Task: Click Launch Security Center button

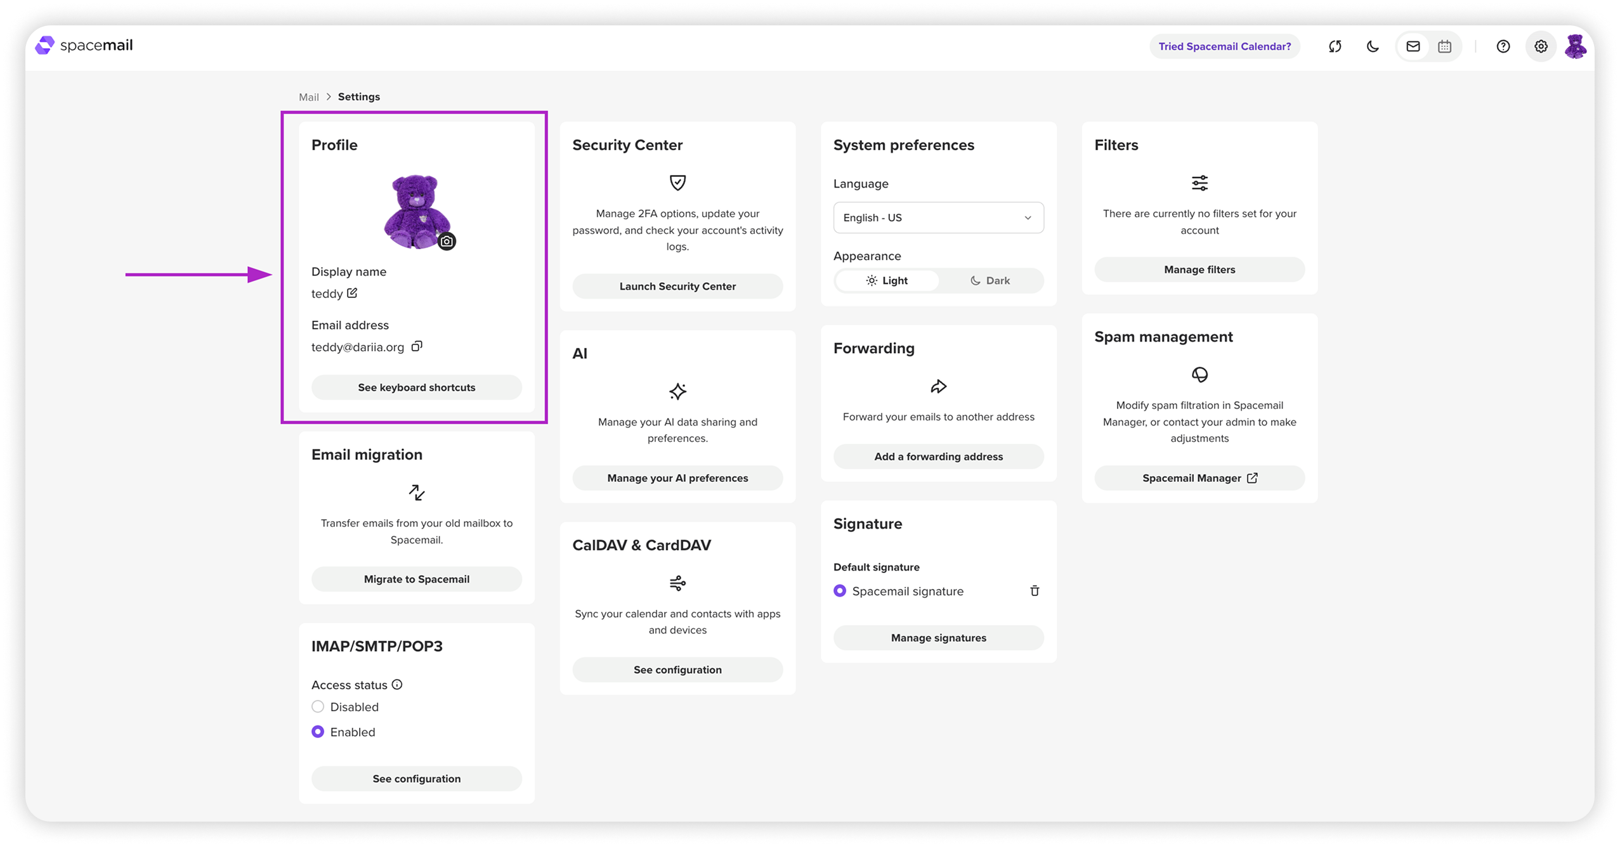Action: click(677, 287)
